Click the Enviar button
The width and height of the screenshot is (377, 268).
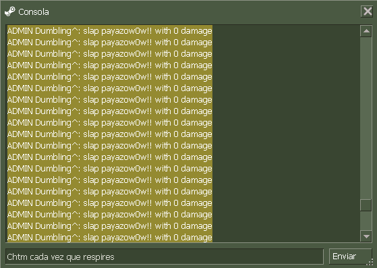(x=350, y=257)
